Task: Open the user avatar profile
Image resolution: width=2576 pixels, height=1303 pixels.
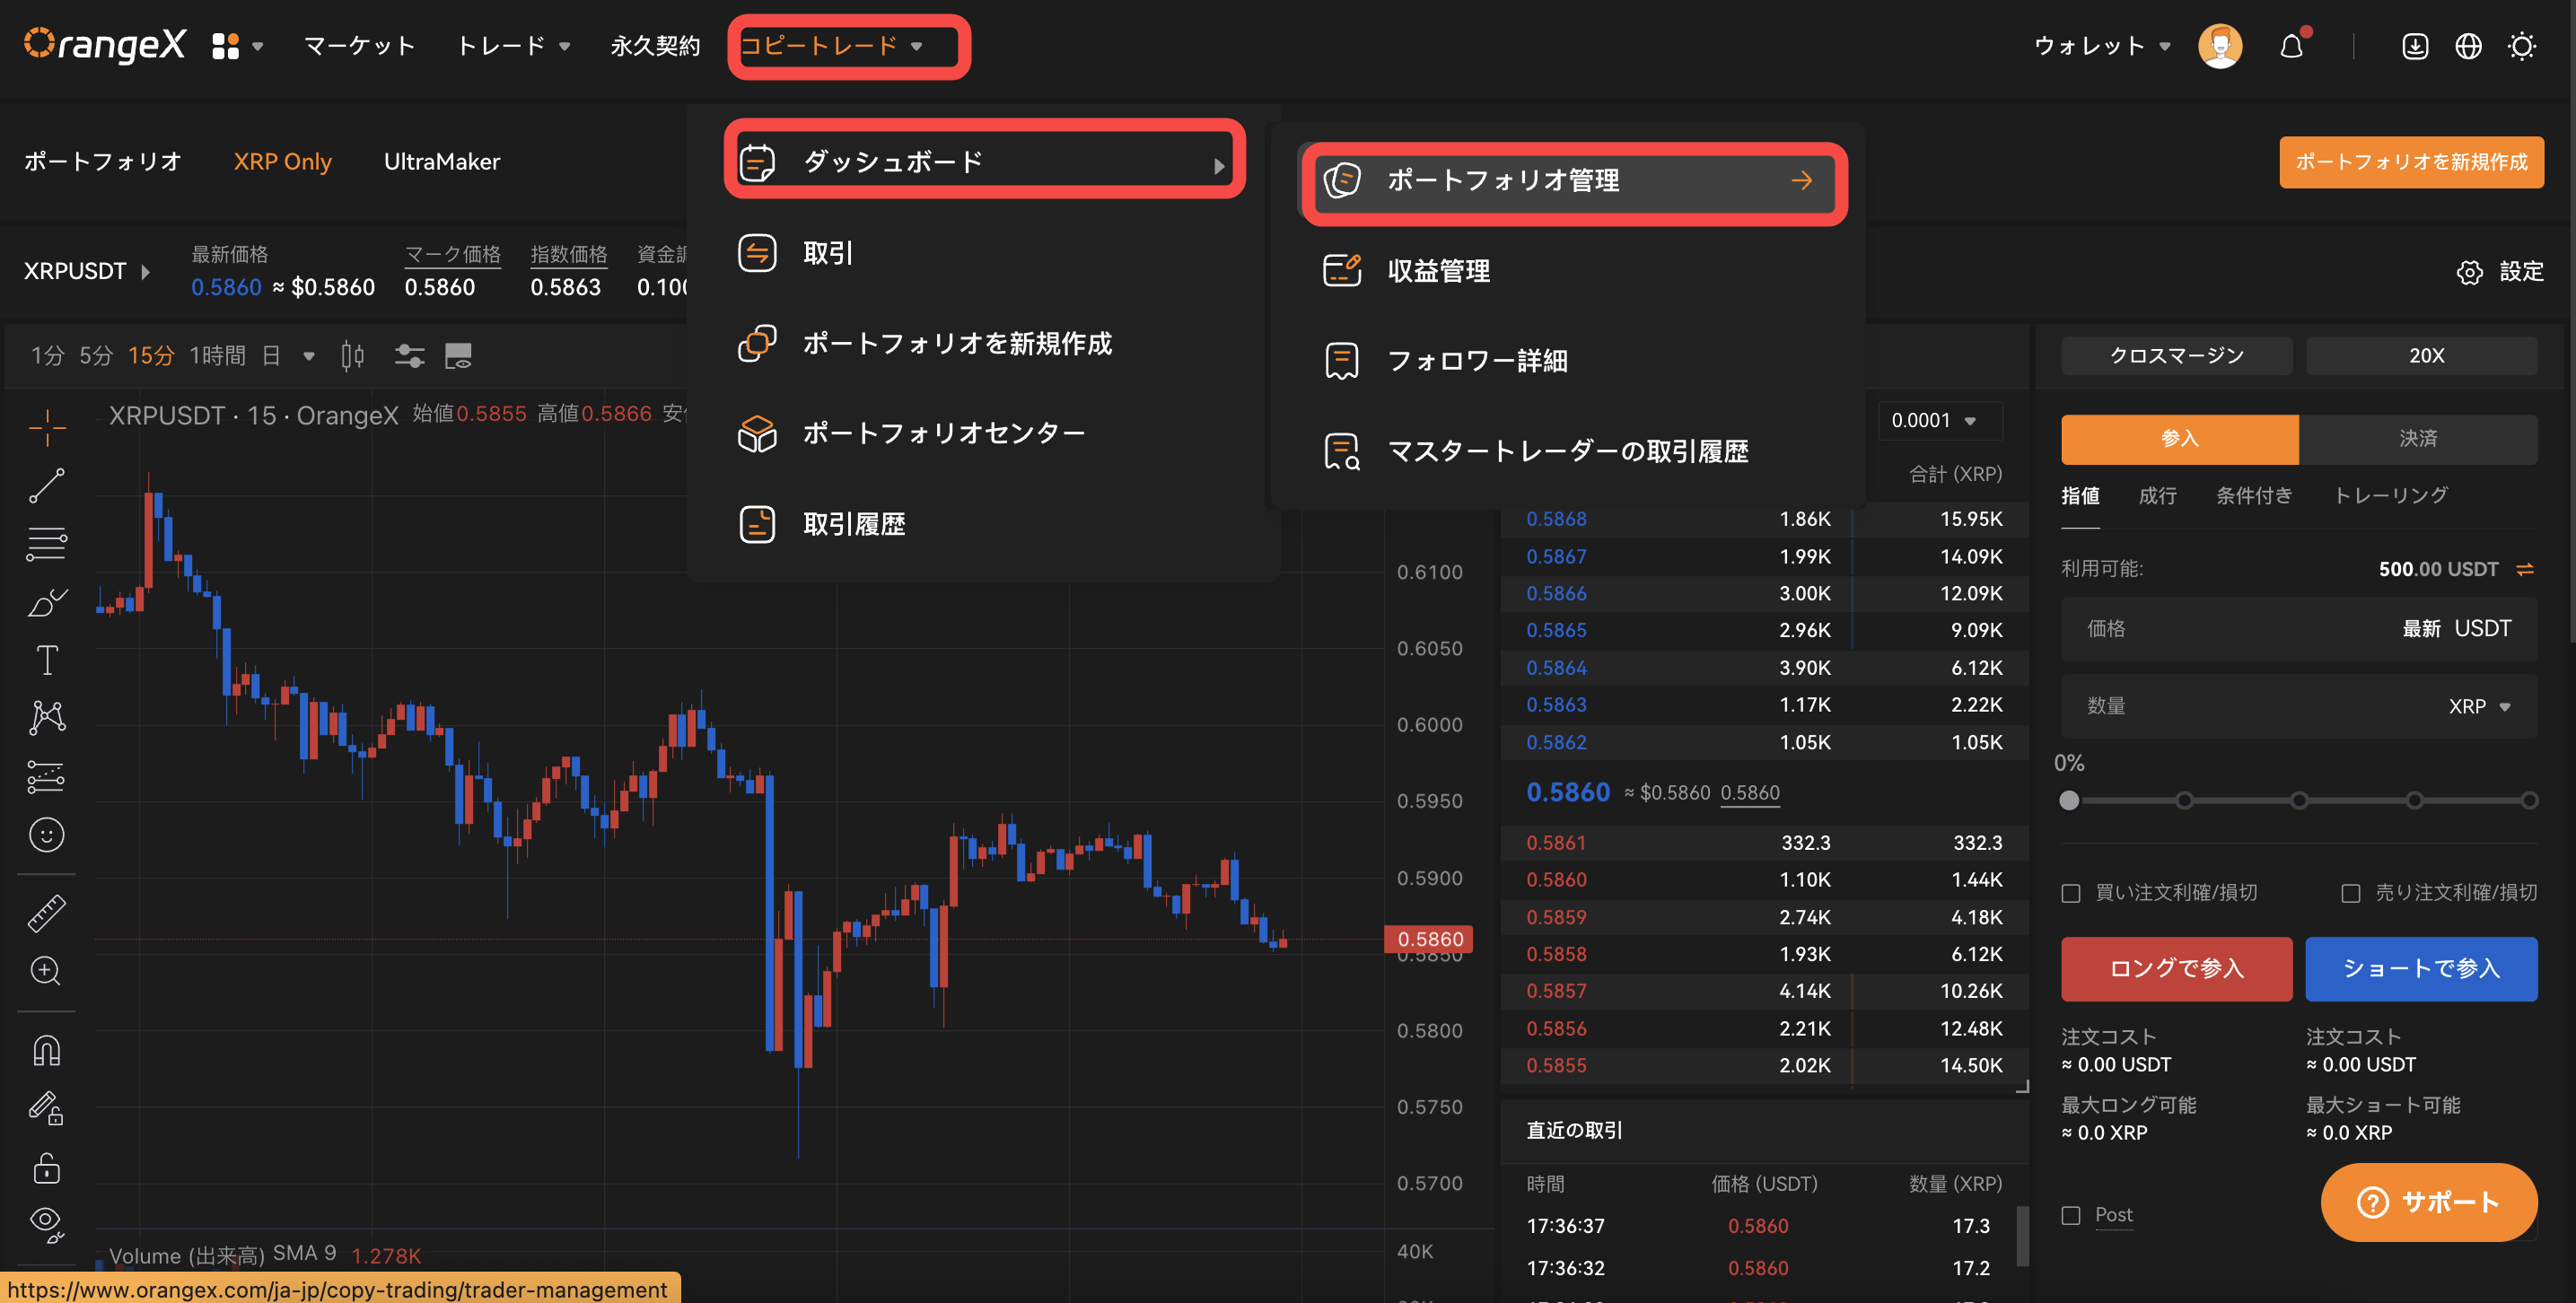Action: pos(2220,46)
